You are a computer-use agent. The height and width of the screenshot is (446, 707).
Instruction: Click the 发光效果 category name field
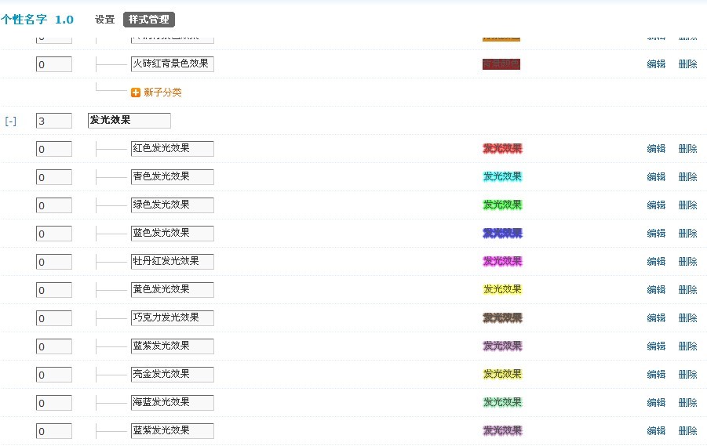[129, 120]
